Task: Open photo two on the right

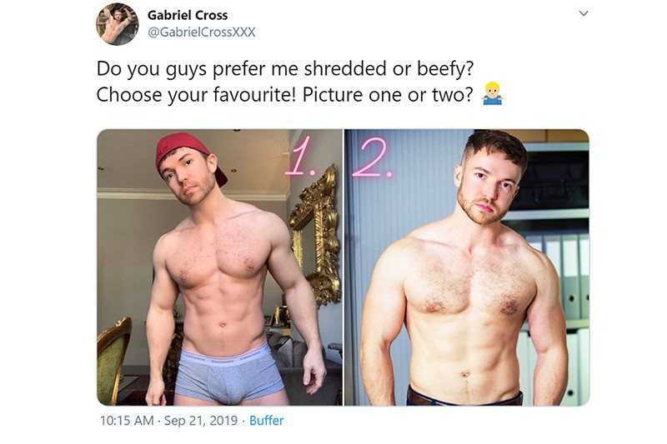Action: pos(467,267)
